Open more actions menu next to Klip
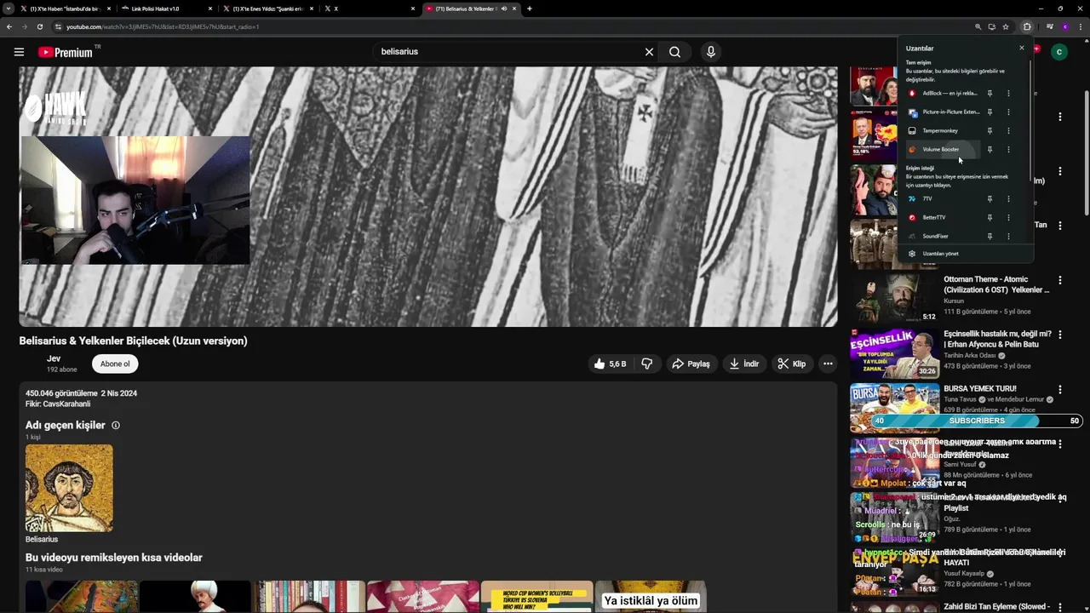Screen dimensions: 1090x613 point(827,364)
